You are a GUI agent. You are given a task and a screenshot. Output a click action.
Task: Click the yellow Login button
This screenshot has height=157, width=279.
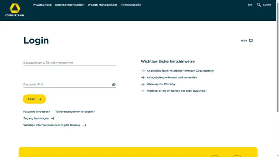[x=34, y=99]
